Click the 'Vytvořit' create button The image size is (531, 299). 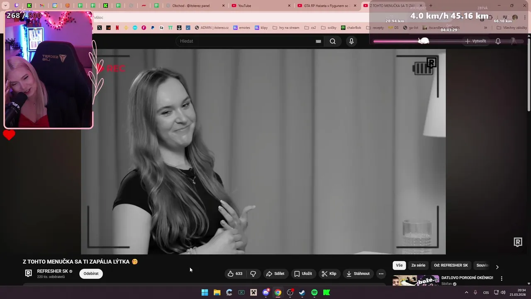pyautogui.click(x=475, y=41)
